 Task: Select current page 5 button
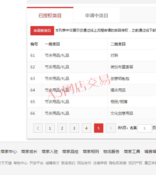pos(99,128)
